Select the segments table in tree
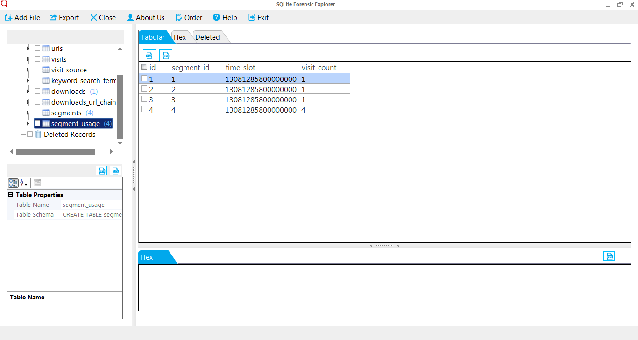638x340 pixels. (66, 113)
